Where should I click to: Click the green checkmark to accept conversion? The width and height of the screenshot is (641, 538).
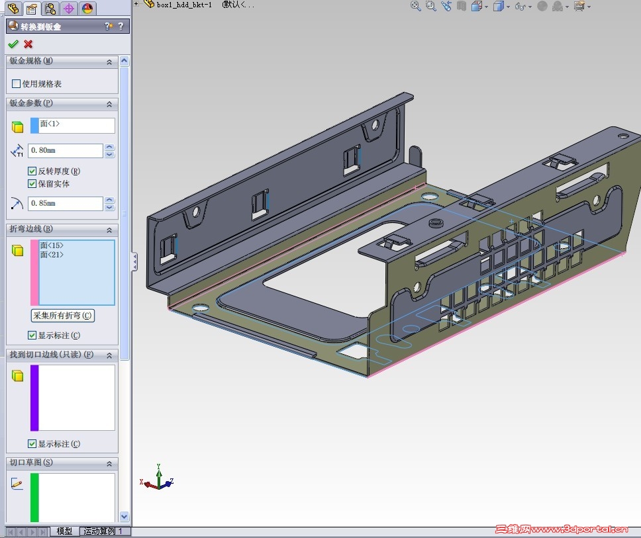coord(13,44)
